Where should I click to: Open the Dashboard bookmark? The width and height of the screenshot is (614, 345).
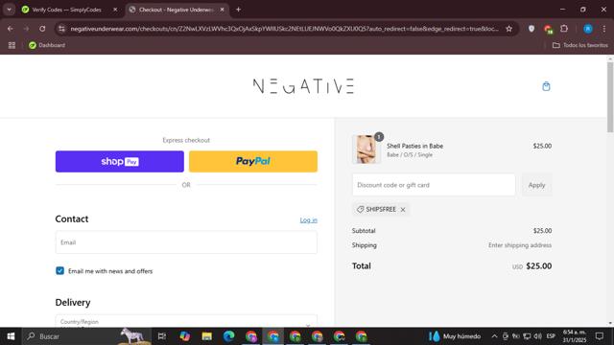pyautogui.click(x=47, y=45)
